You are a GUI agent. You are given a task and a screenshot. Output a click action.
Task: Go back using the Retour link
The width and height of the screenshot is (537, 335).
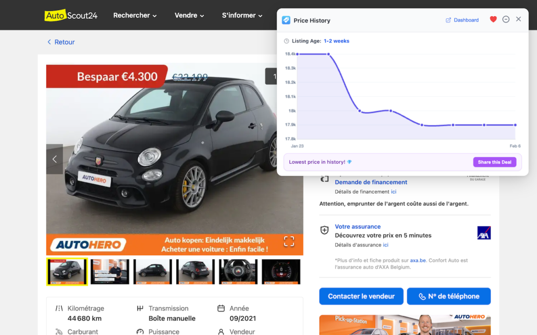[x=61, y=42]
